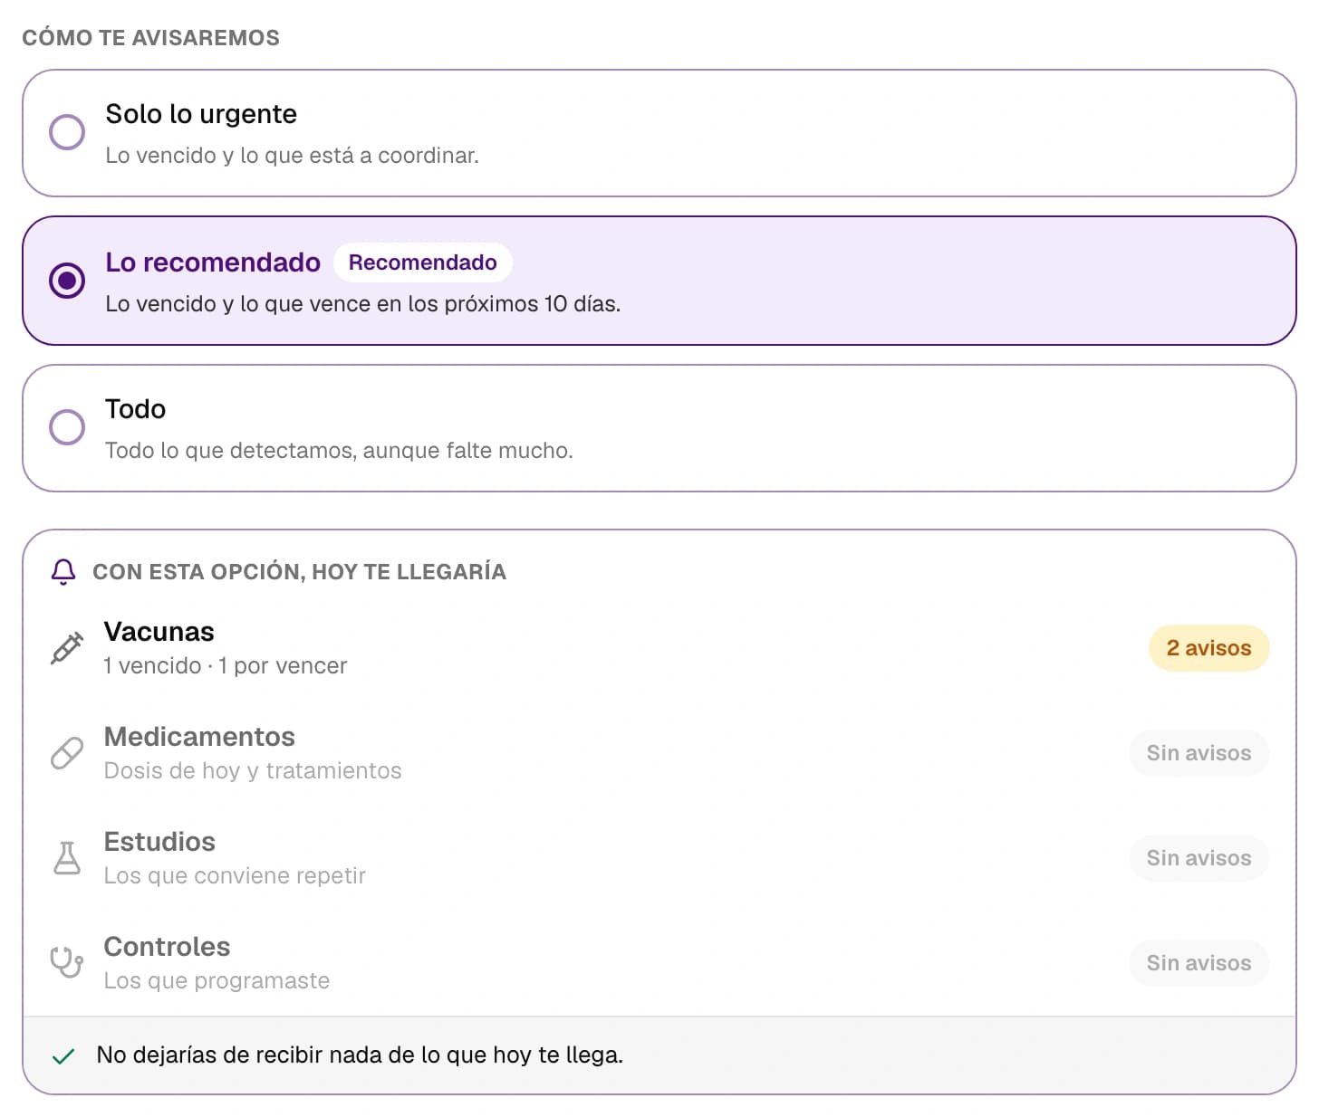Click "1 vencido · 1 por vencer" text

[x=226, y=666]
